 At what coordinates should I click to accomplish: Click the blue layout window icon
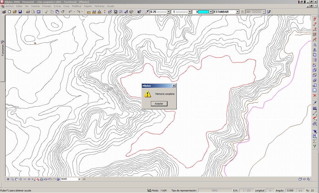coord(39,12)
